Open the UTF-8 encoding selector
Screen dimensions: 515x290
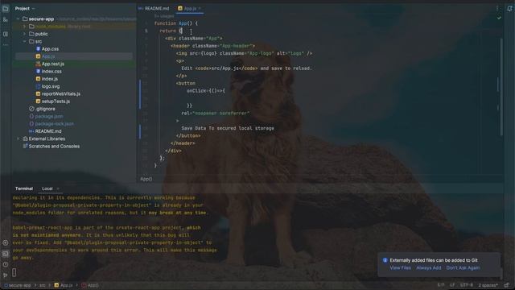467,285
